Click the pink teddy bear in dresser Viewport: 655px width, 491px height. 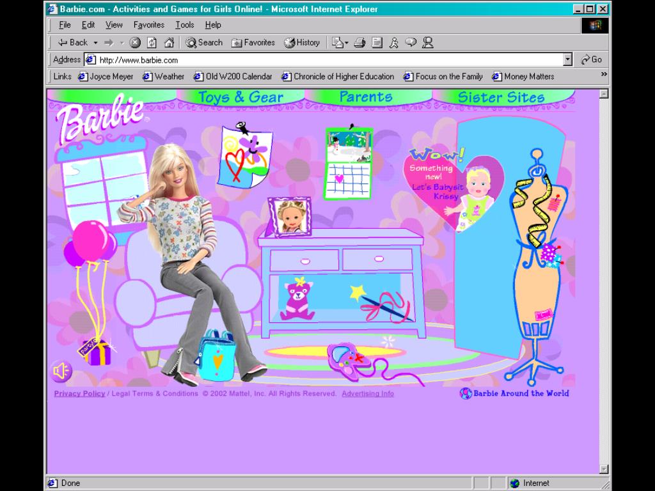point(297,299)
